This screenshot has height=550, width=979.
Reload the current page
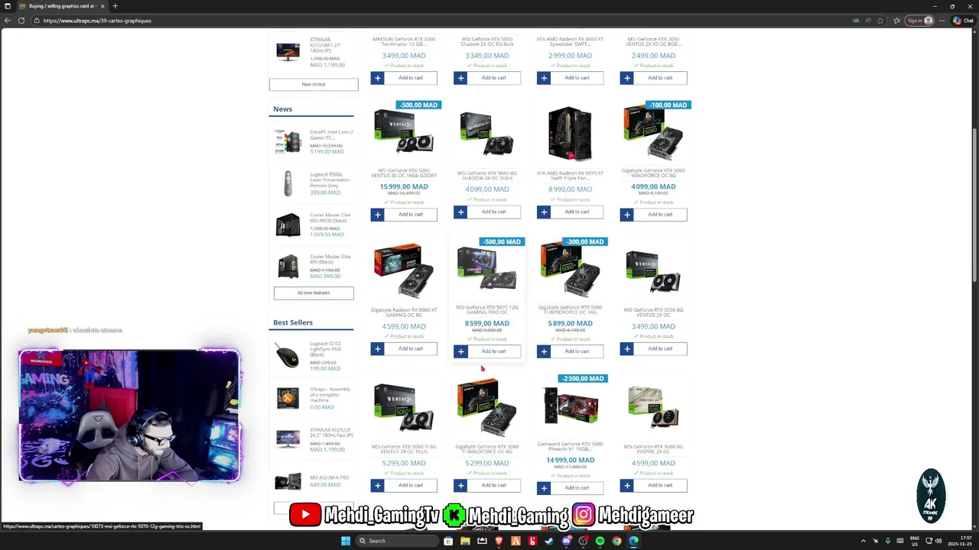click(x=21, y=21)
